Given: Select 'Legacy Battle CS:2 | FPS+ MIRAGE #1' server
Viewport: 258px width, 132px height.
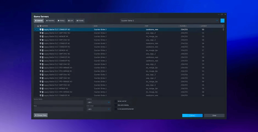Looking at the screenshot, I should tap(128, 71).
